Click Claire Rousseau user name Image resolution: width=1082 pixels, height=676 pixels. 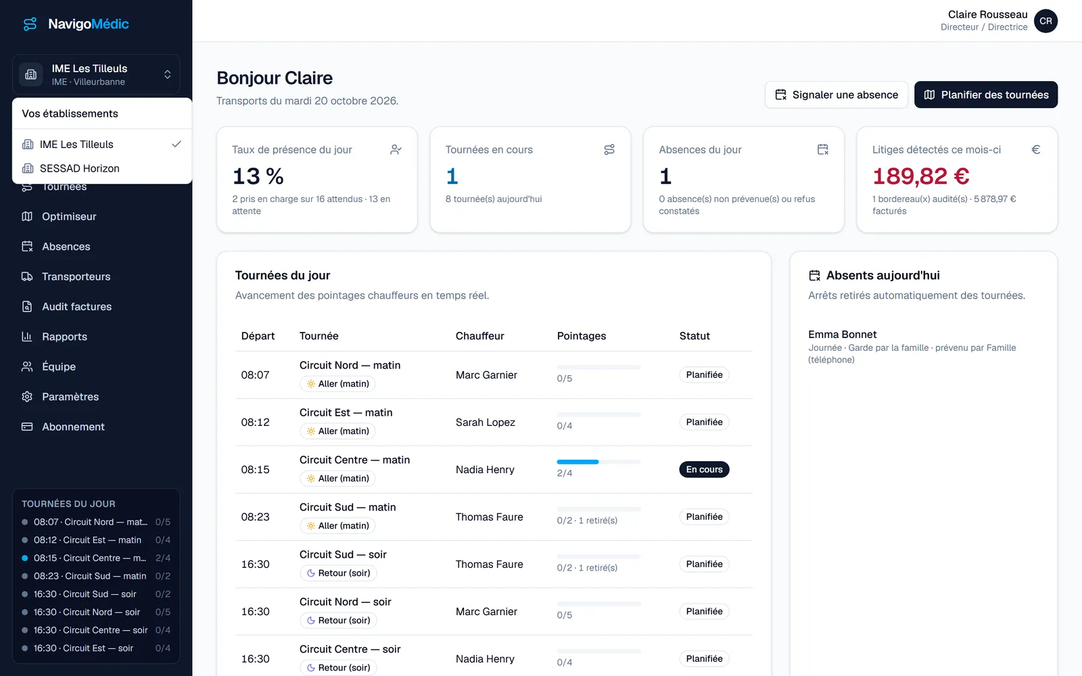(987, 14)
